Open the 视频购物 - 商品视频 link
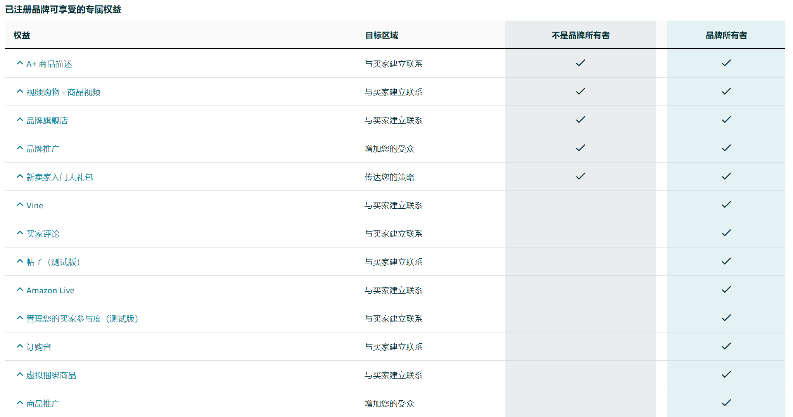This screenshot has height=417, width=793. pos(64,92)
